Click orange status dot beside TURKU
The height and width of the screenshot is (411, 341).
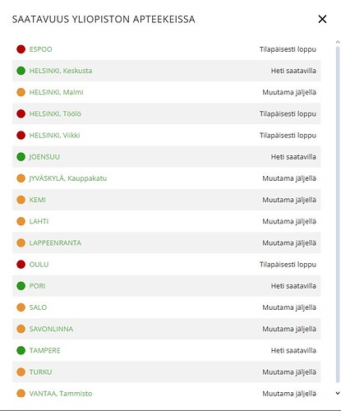click(21, 372)
